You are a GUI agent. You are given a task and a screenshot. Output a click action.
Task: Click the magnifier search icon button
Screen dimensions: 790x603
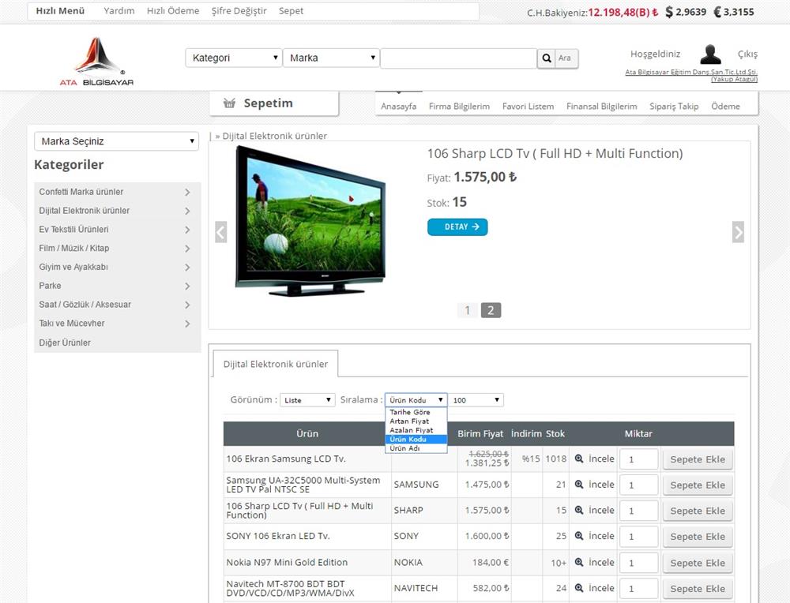point(546,58)
